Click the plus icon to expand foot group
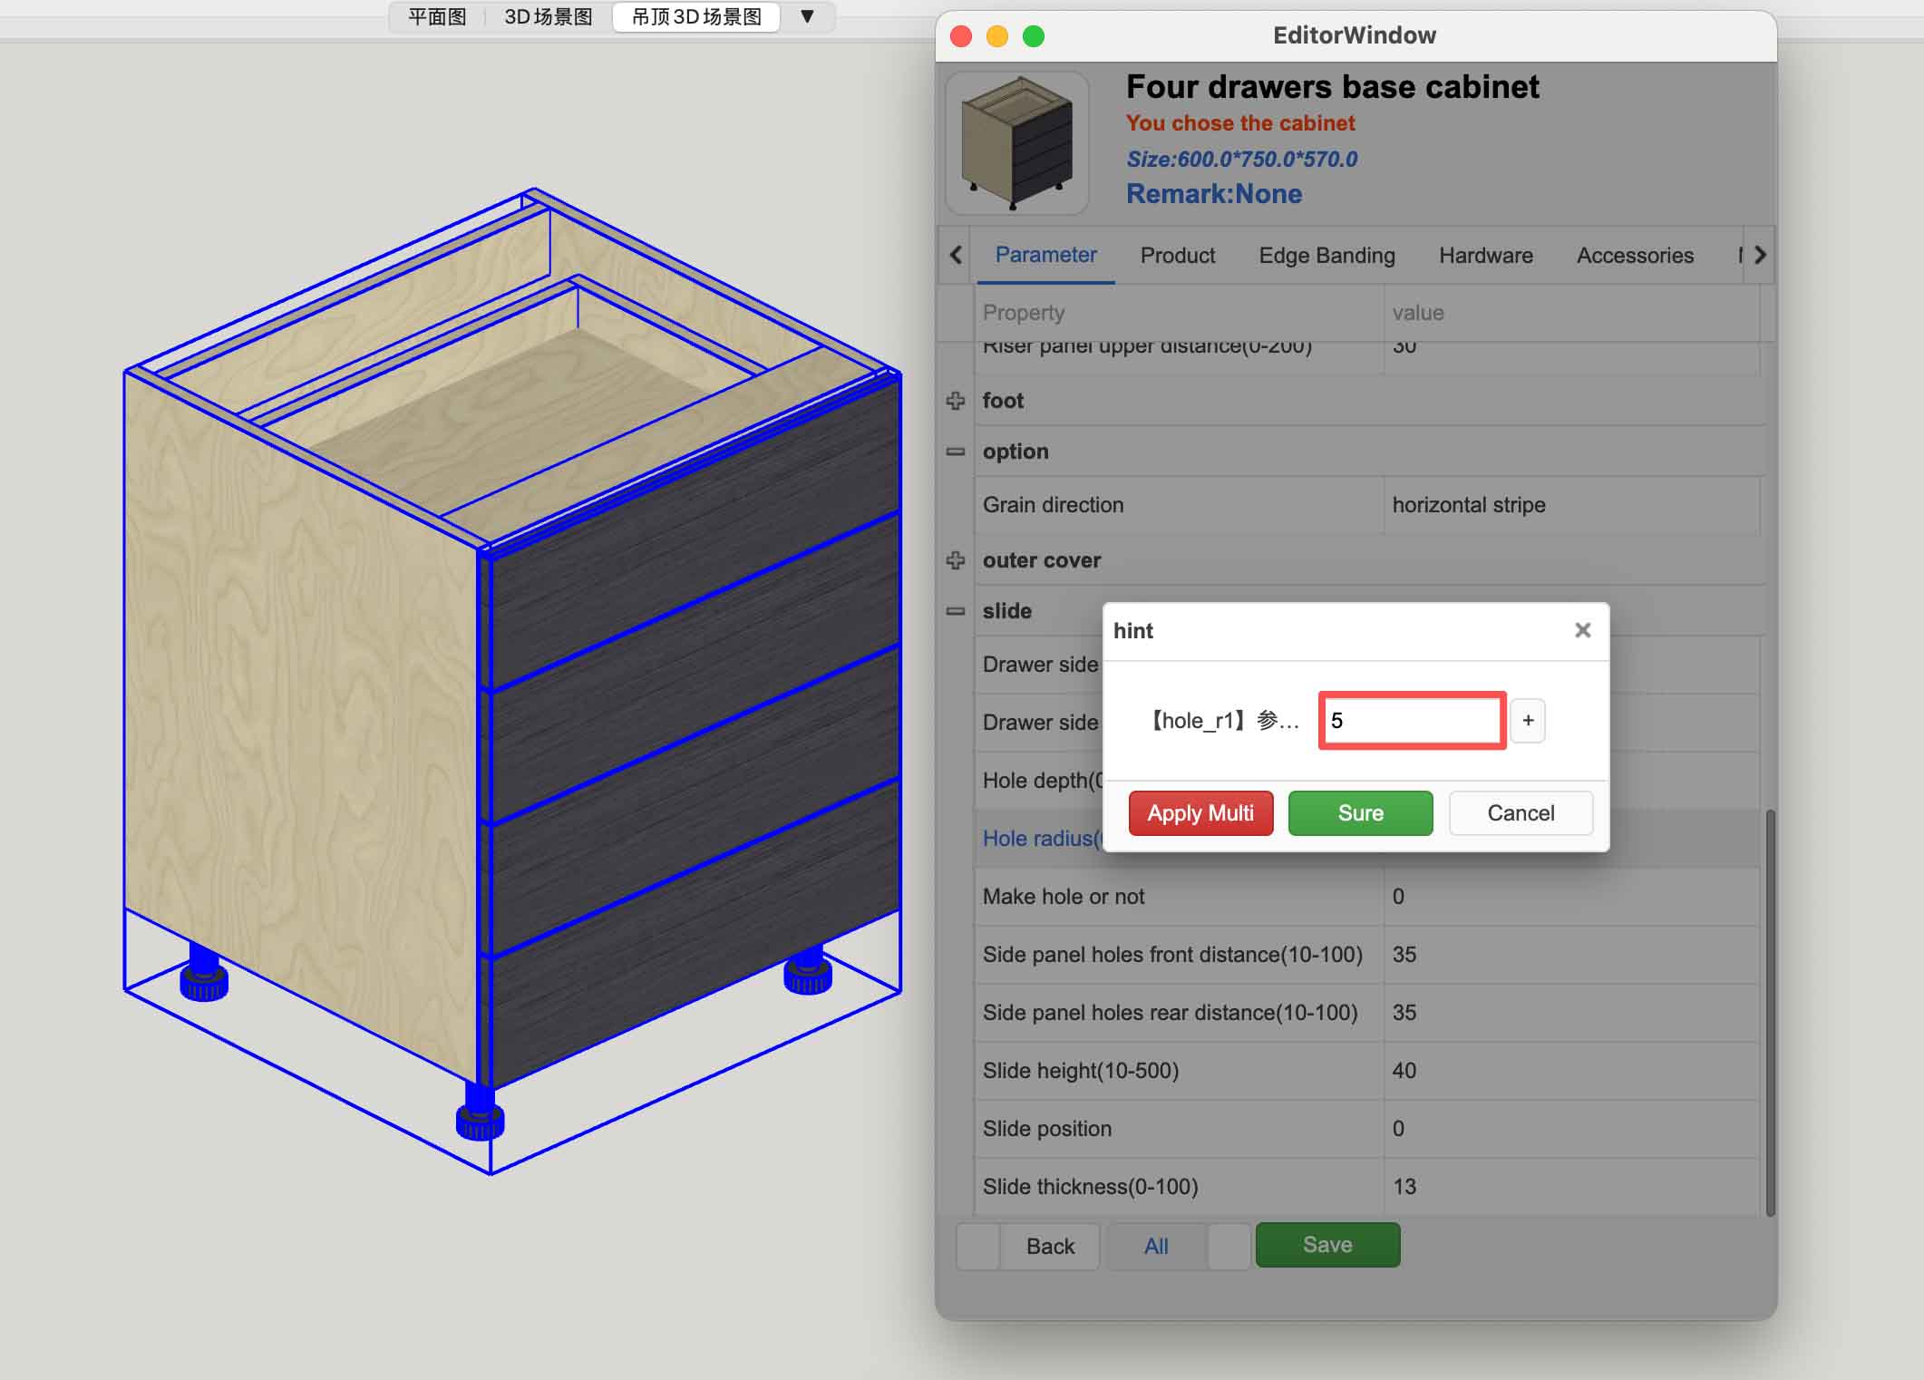Image resolution: width=1924 pixels, height=1380 pixels. [954, 400]
